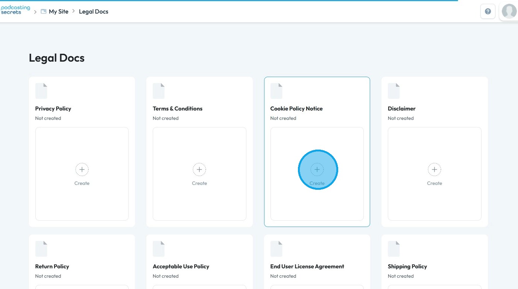Click "Not created" status under Terms & Conditions

click(x=166, y=118)
